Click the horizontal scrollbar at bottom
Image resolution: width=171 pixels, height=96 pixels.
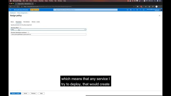coord(124,95)
